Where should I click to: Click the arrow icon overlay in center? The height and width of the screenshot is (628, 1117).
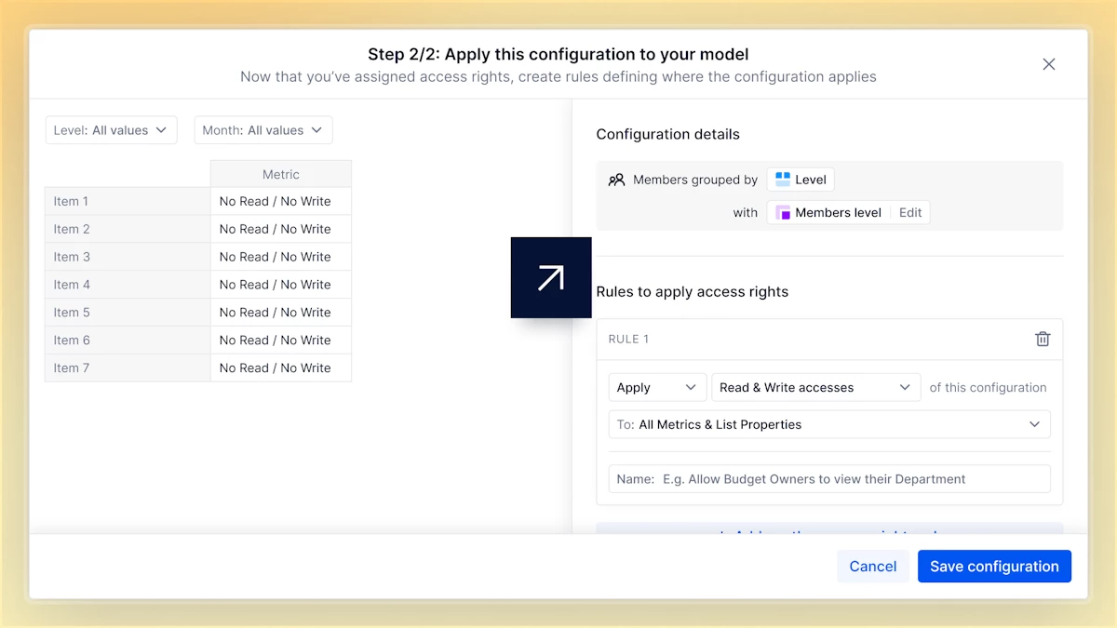(x=551, y=277)
